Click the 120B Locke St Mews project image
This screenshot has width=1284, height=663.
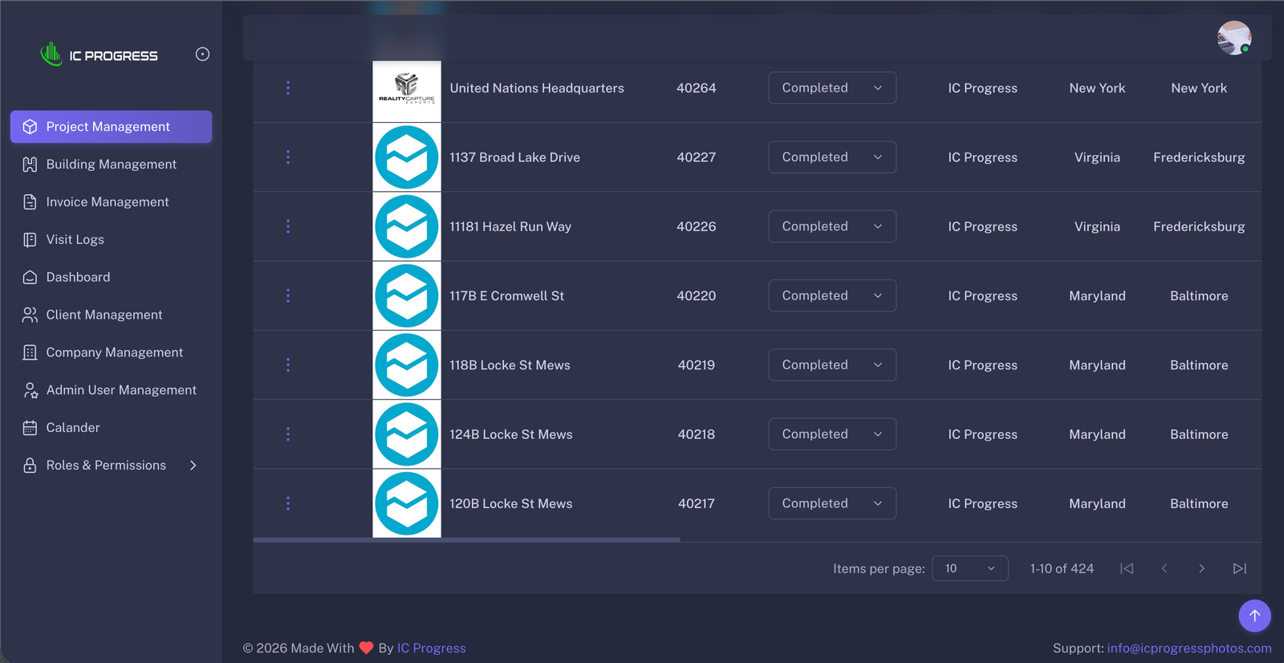pos(407,503)
